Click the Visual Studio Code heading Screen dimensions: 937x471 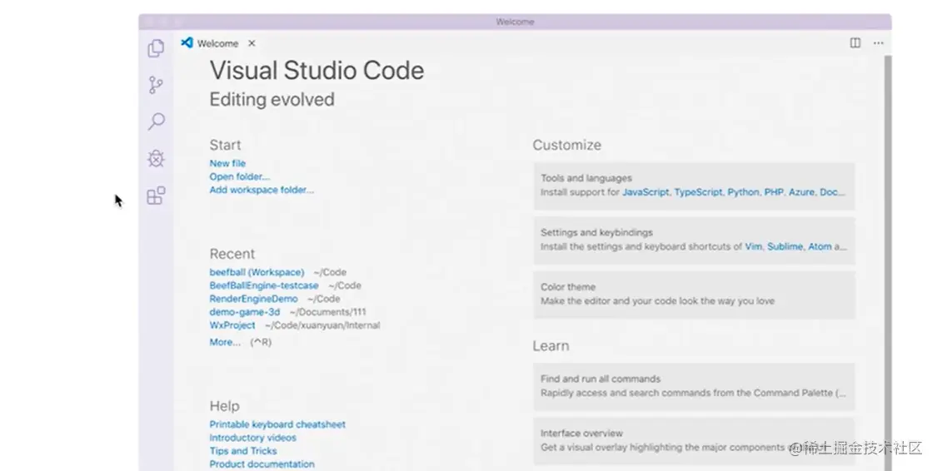(x=316, y=71)
